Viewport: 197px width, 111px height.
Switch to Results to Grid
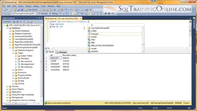pyautogui.click(x=90, y=14)
